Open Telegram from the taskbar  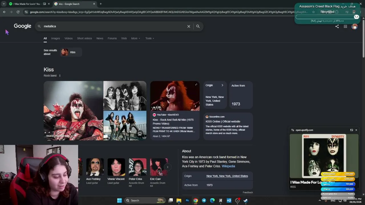204,200
